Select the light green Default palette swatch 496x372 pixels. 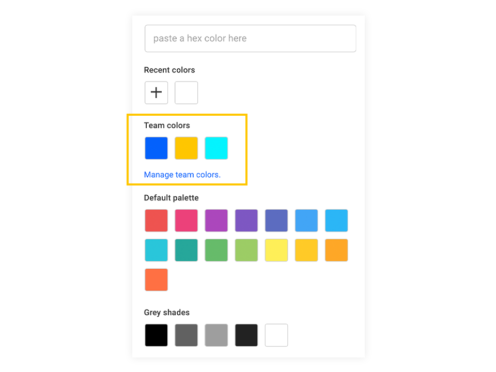point(246,250)
